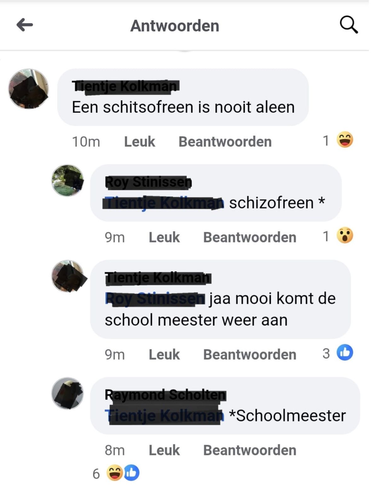Click laughing emoji on Schoolmeester reply

tap(115, 473)
